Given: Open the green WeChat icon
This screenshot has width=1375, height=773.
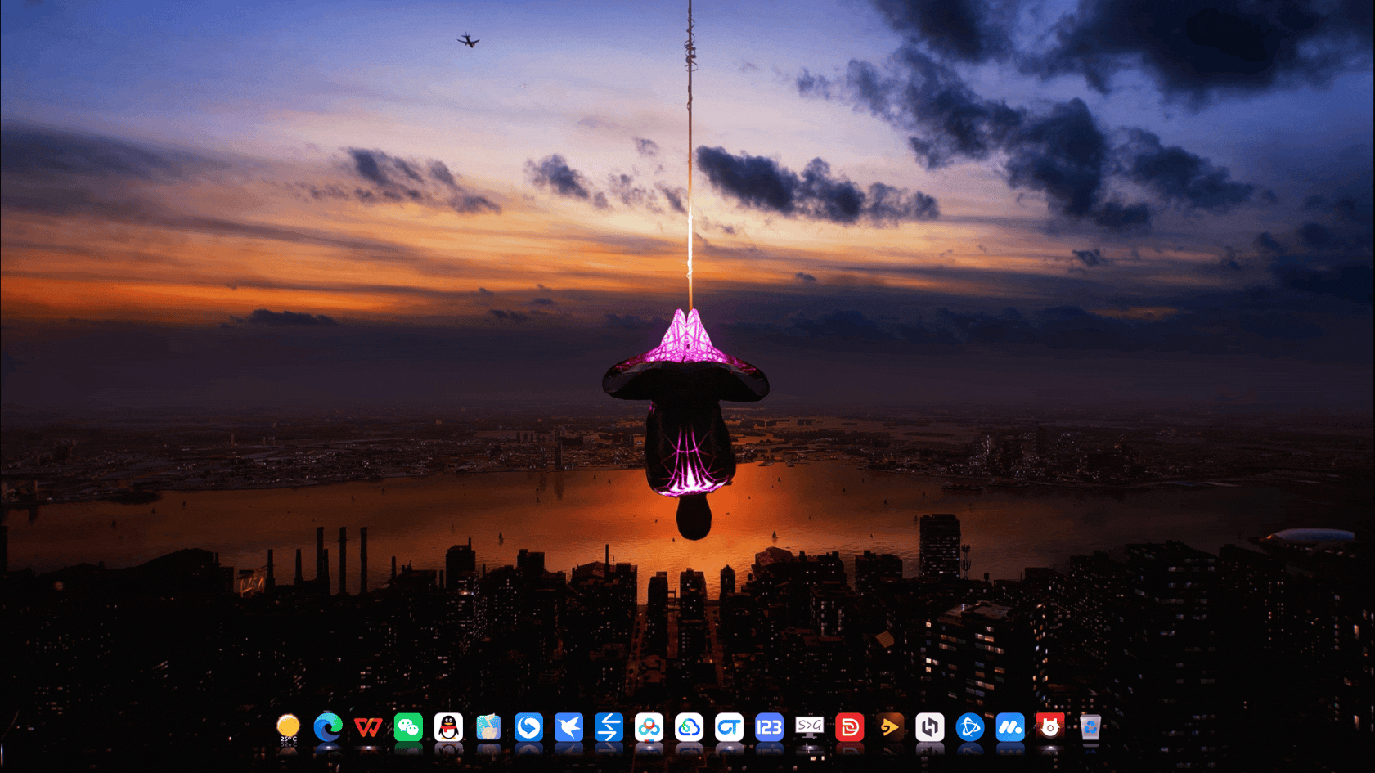Looking at the screenshot, I should (408, 727).
